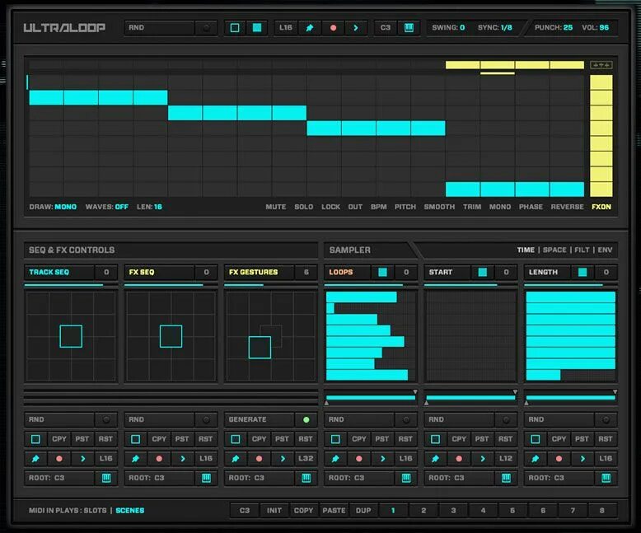Switch sampler view to SPACE

[x=554, y=250]
